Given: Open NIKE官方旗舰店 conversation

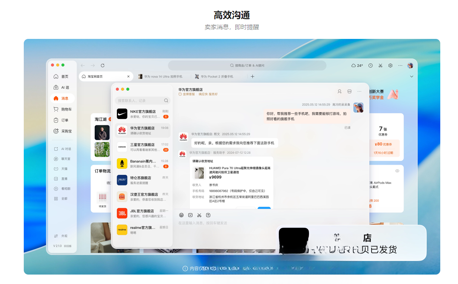Looking at the screenshot, I should click(x=143, y=114).
